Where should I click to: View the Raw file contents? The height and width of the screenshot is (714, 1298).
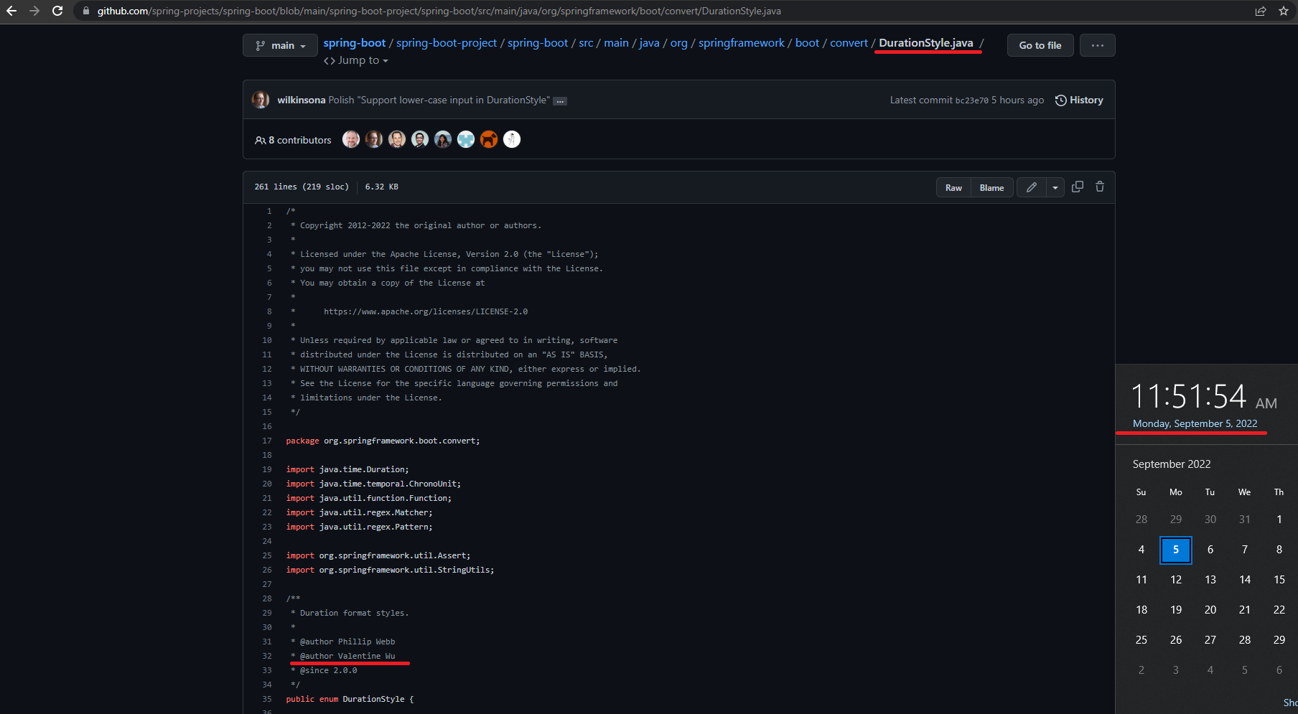953,187
